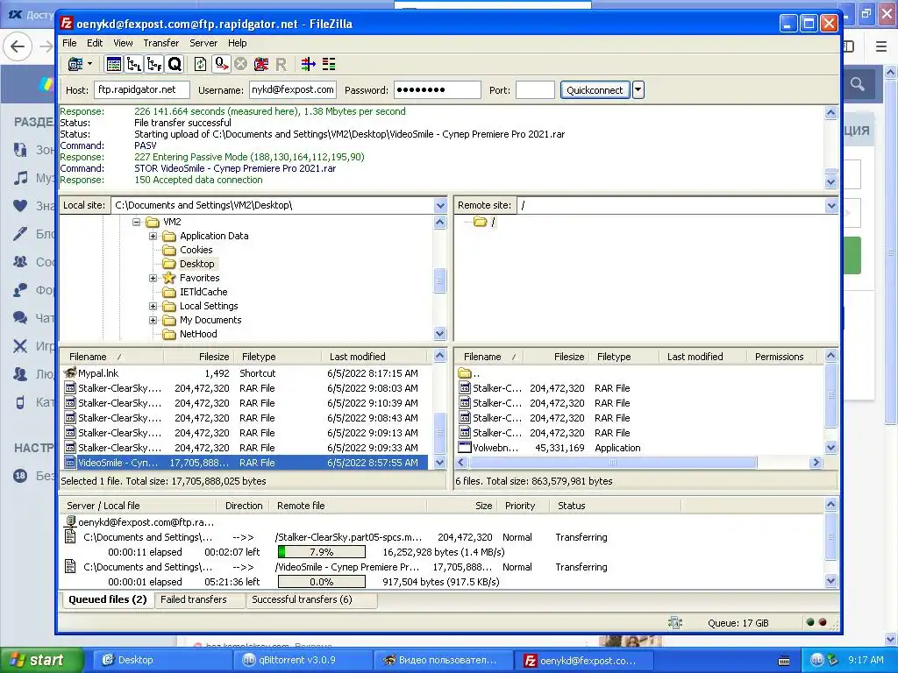Open the Edit menu
898x673 pixels.
(95, 43)
